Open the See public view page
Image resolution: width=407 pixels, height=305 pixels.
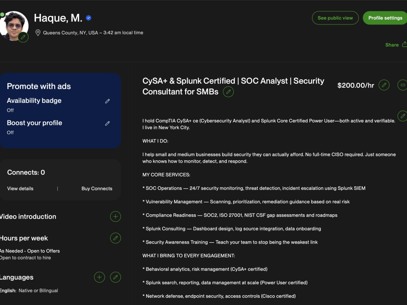(x=335, y=18)
